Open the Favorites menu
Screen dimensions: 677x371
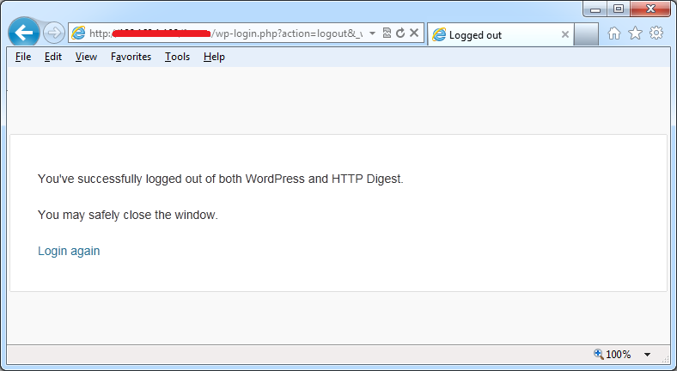tap(131, 57)
